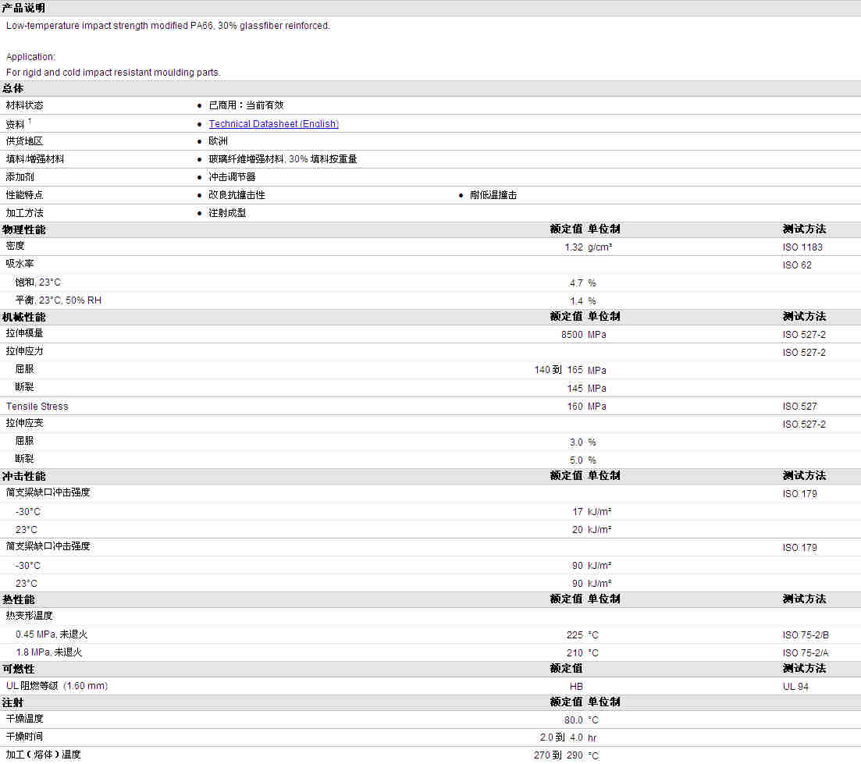Select the value 已商用：当前有效
Screen dimensions: 861x764
[x=246, y=105]
